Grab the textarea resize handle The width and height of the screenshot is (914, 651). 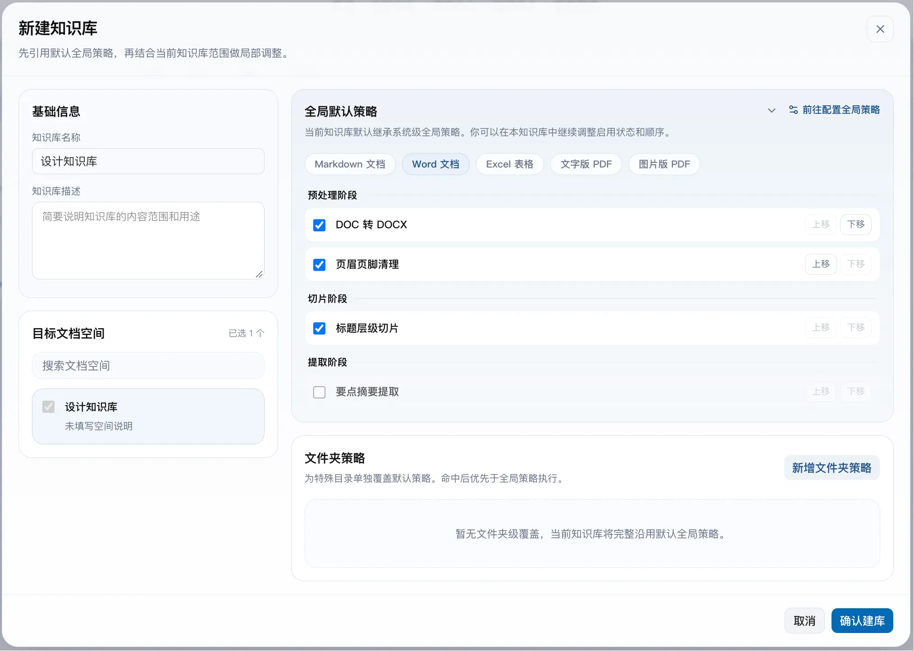tap(259, 275)
